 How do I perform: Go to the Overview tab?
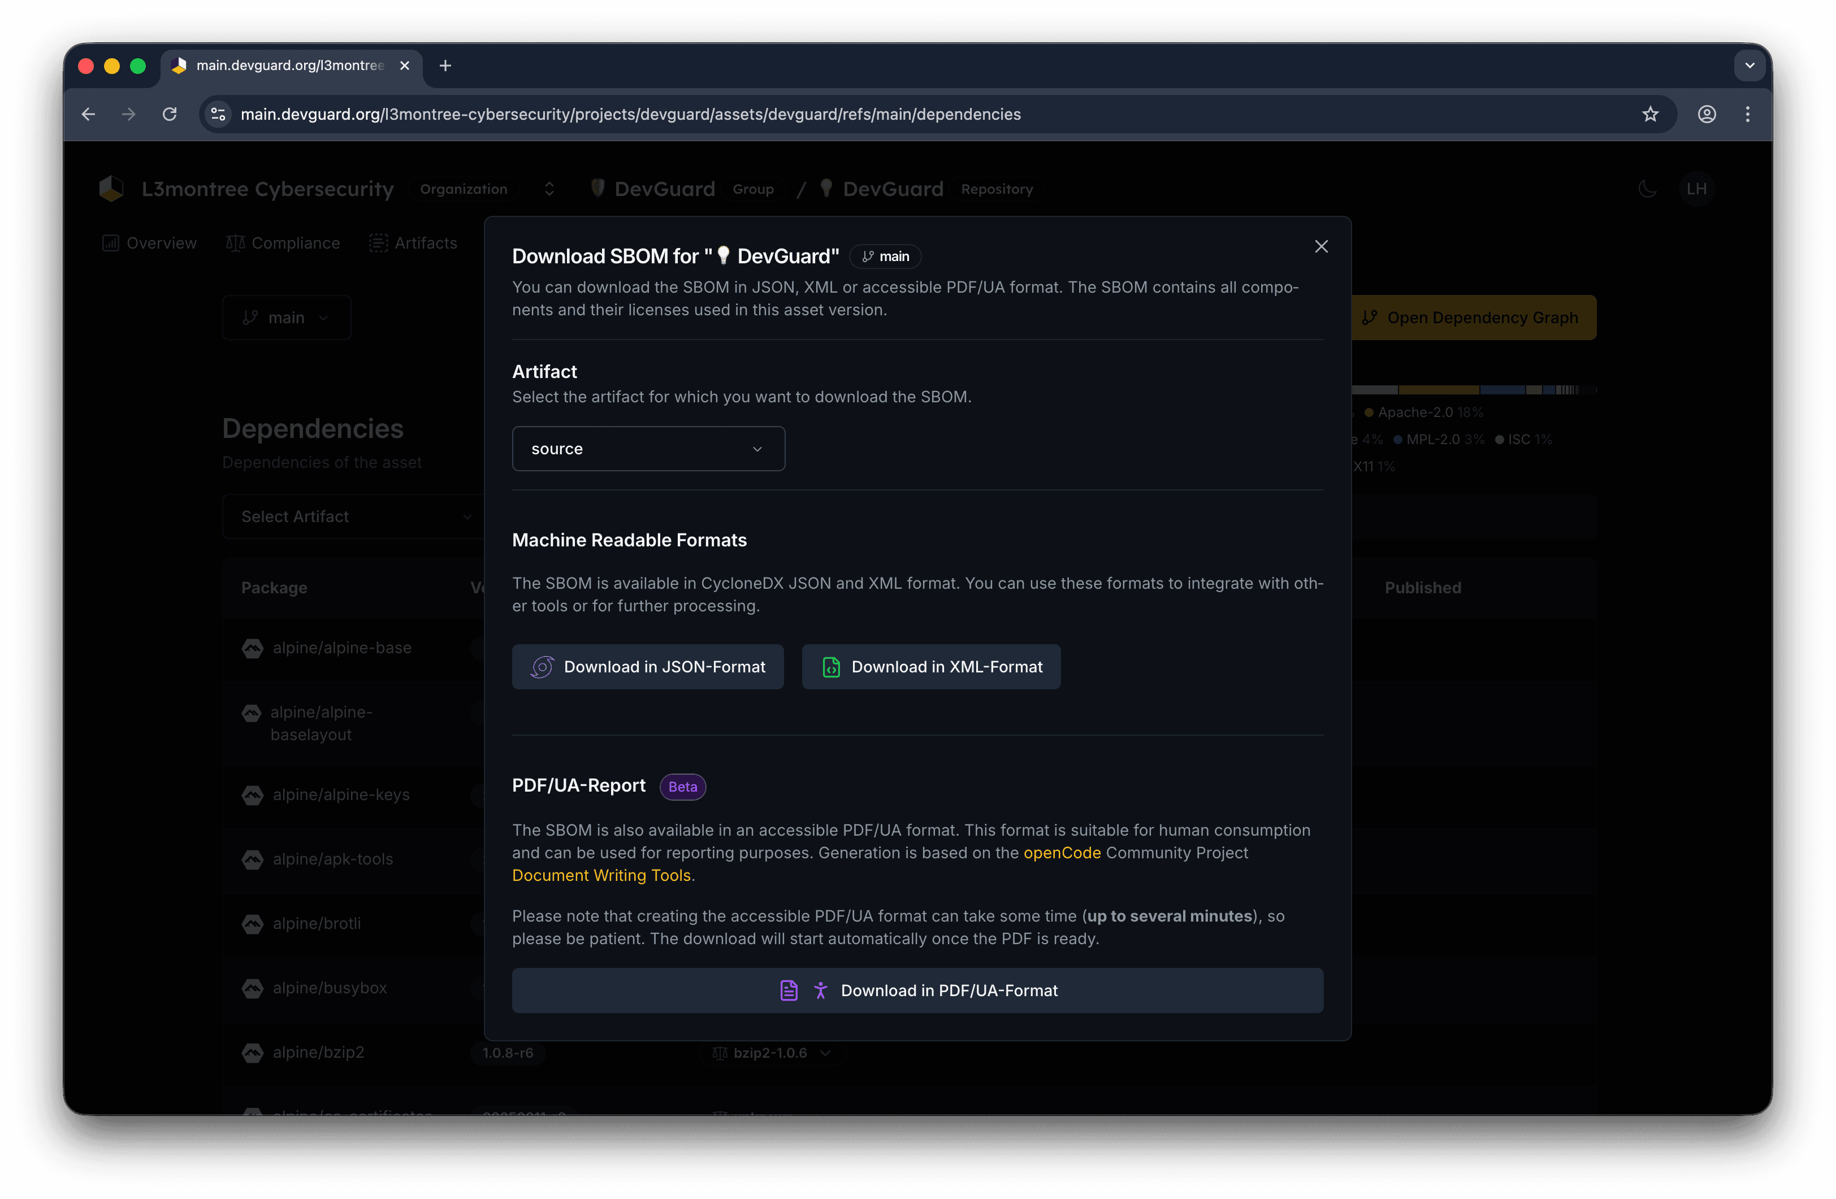pyautogui.click(x=150, y=243)
